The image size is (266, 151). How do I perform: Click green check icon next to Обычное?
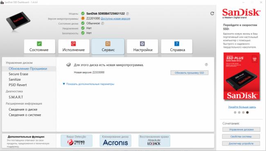point(83,23)
